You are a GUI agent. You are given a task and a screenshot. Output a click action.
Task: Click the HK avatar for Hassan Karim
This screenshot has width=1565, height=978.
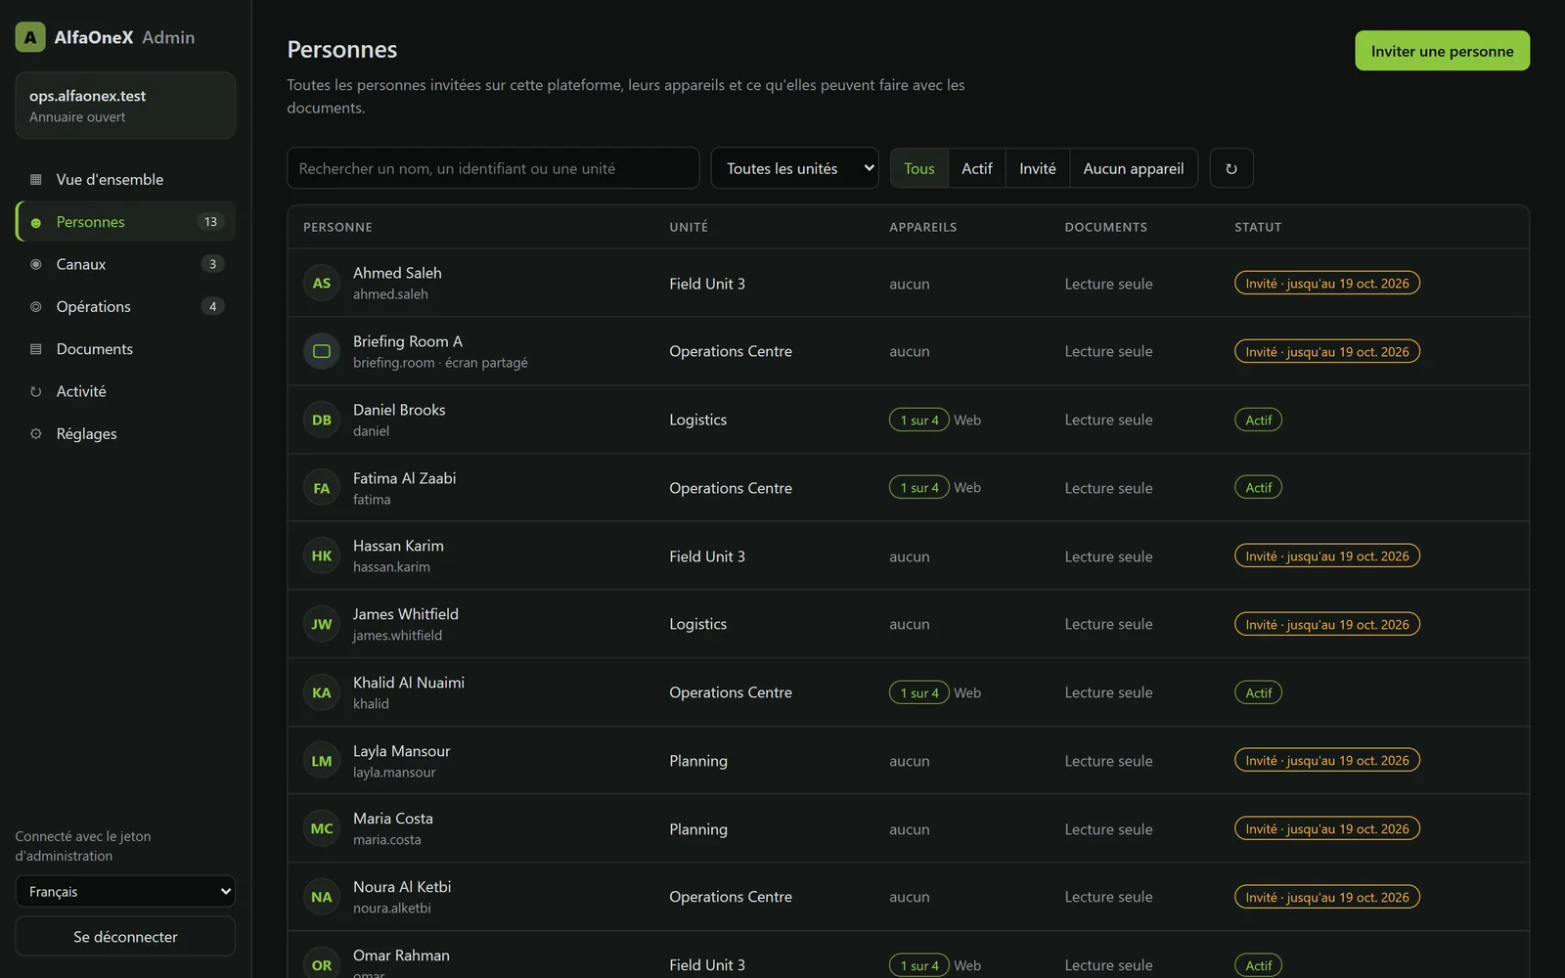(x=322, y=556)
